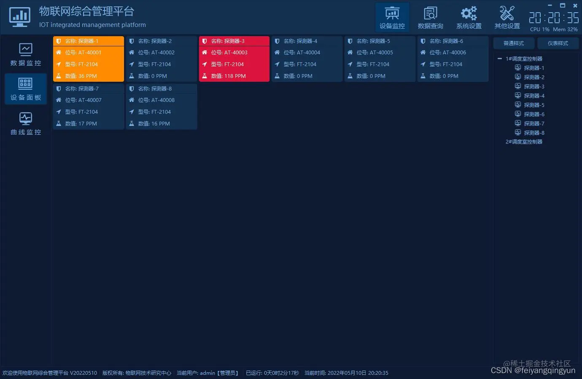Click the device icon beside 探测器-5 in tree

(x=518, y=105)
